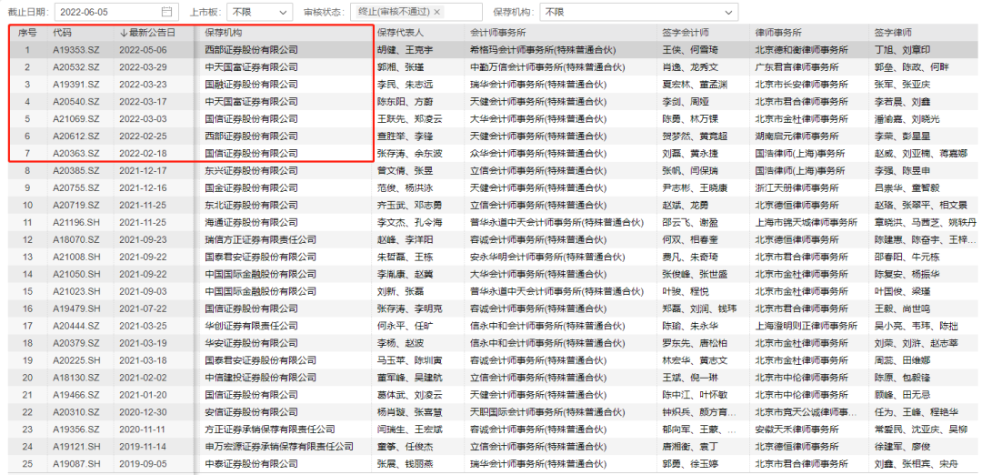This screenshot has height=475, width=982.
Task: Click the 保荐代表人 column header
Action: coord(403,33)
